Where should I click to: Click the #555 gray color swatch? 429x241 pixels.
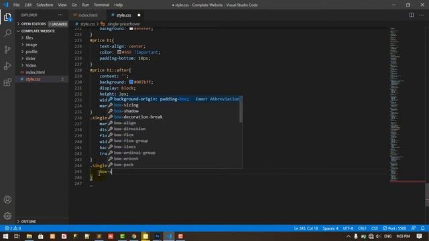pyautogui.click(x=119, y=52)
